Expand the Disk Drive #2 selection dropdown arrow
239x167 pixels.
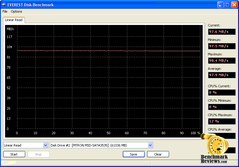click(x=150, y=145)
